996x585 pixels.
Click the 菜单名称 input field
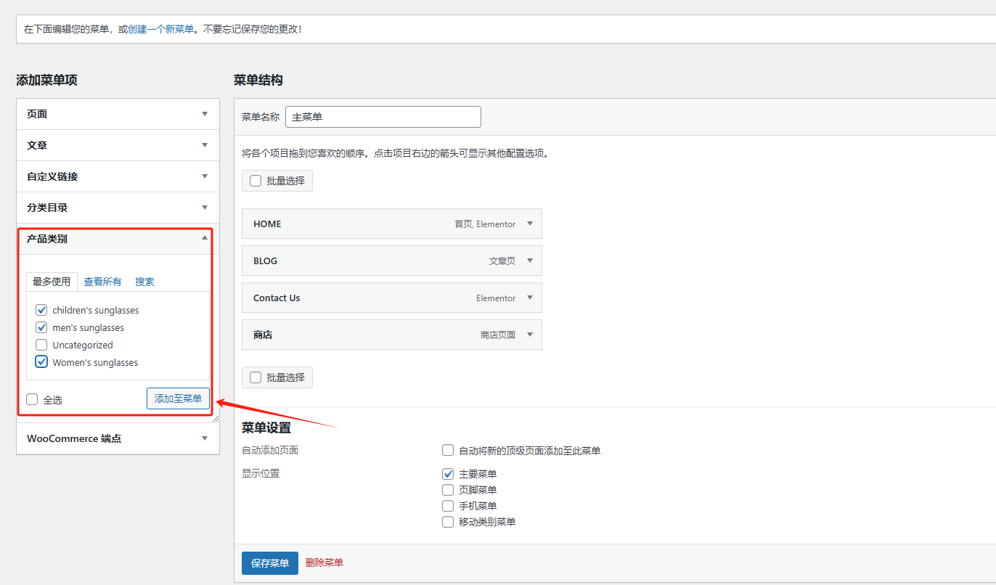(x=383, y=116)
